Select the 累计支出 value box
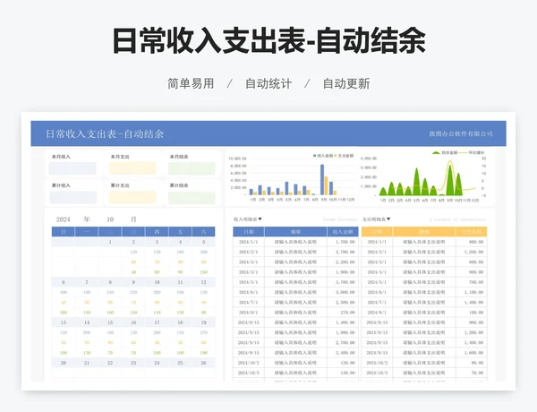The width and height of the screenshot is (537, 412). pyautogui.click(x=132, y=197)
